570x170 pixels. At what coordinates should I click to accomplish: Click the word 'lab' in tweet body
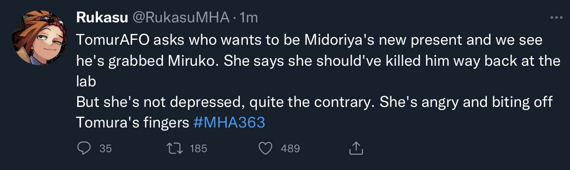tap(84, 81)
